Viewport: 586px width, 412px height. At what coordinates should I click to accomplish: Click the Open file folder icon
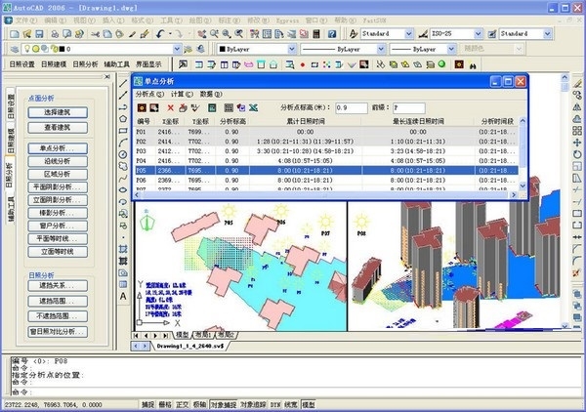click(26, 34)
